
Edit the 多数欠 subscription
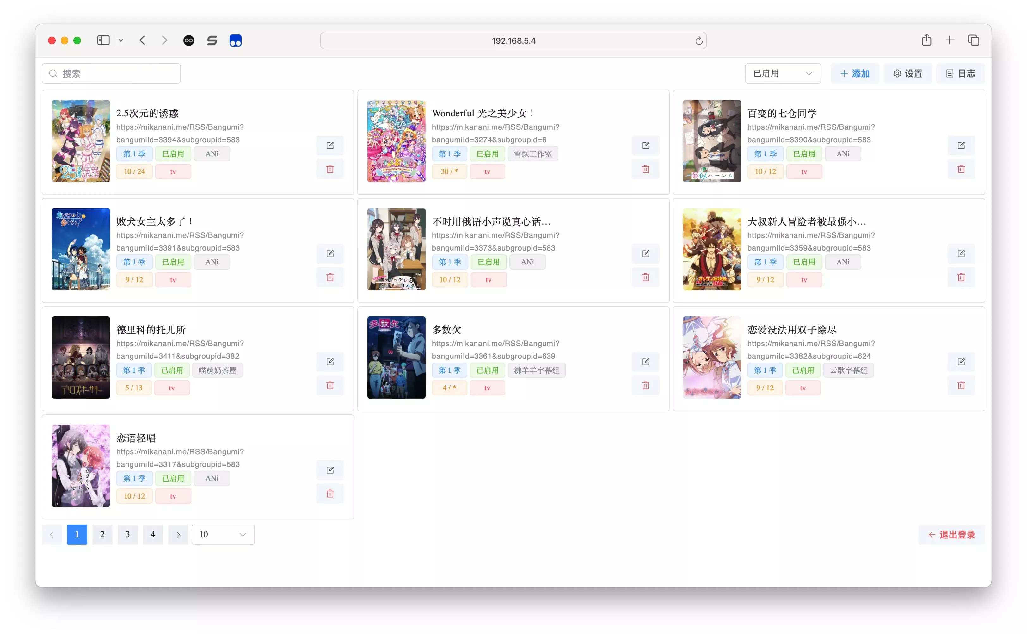click(x=645, y=362)
